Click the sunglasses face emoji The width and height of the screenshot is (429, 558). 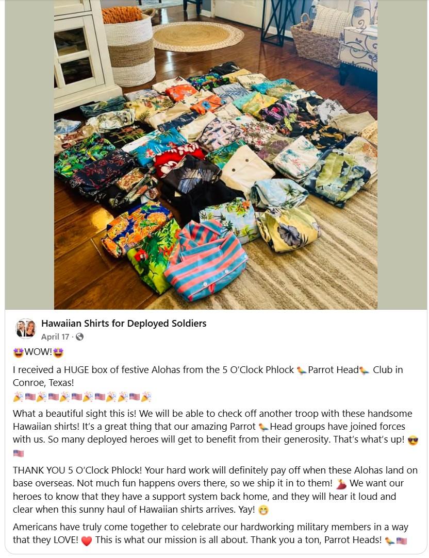pos(412,440)
